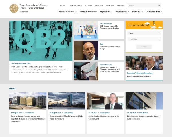Click the search magnifier icon
The width and height of the screenshot is (172, 137).
coord(159,5)
